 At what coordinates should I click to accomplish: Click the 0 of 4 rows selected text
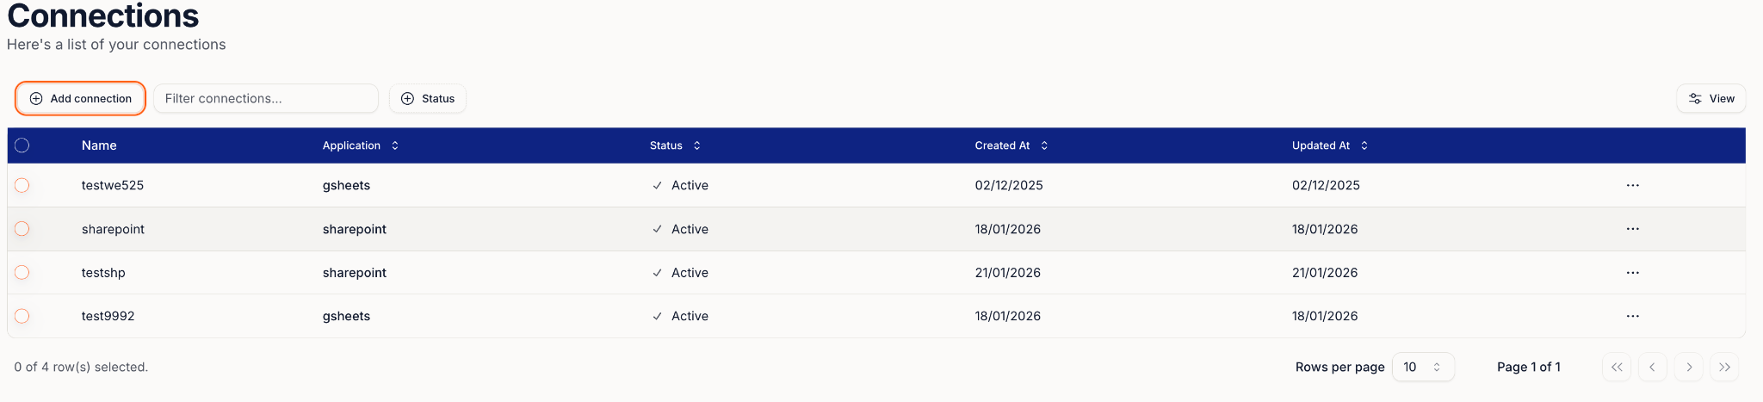[x=81, y=367]
